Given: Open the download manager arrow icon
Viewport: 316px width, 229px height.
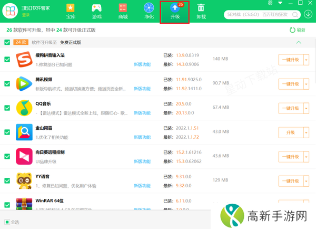Looking at the screenshot, I should coord(308,14).
